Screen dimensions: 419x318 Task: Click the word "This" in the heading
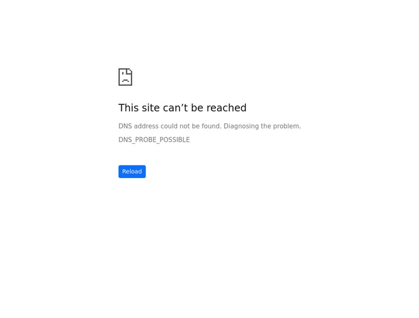(x=129, y=108)
